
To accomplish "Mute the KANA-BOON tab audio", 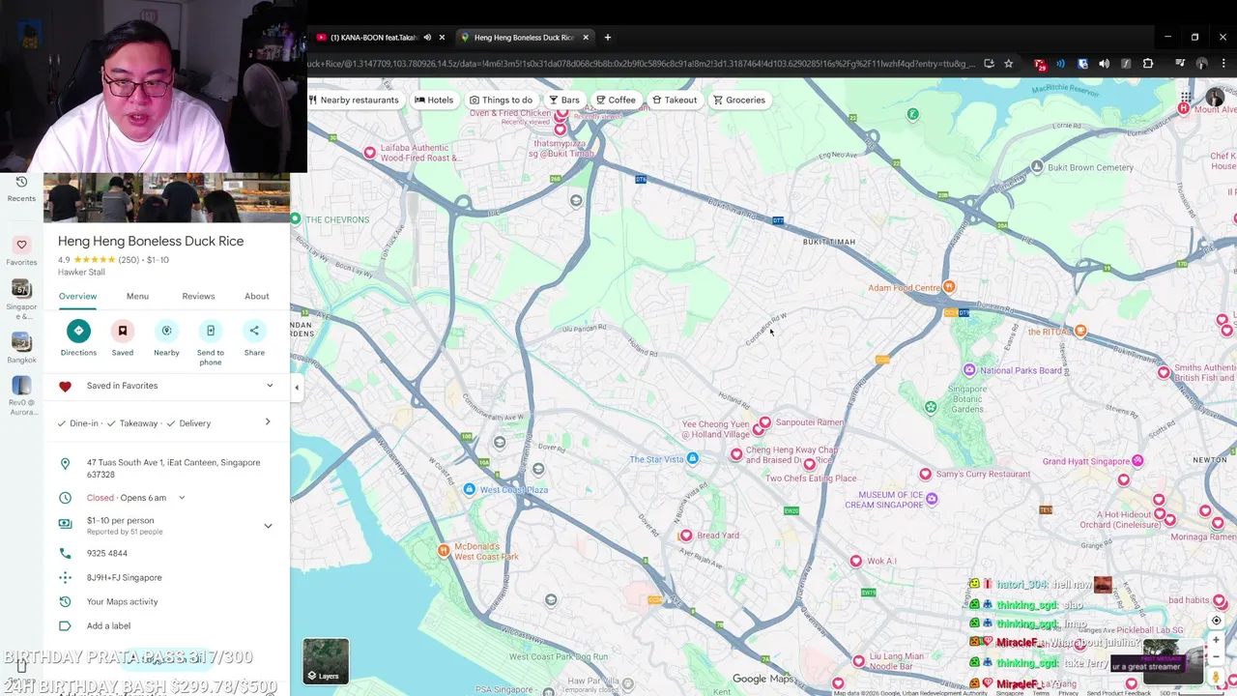I will click(x=427, y=38).
